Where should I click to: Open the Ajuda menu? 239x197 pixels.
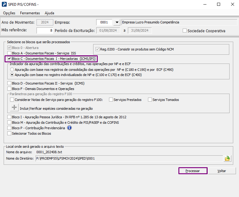(x=49, y=13)
